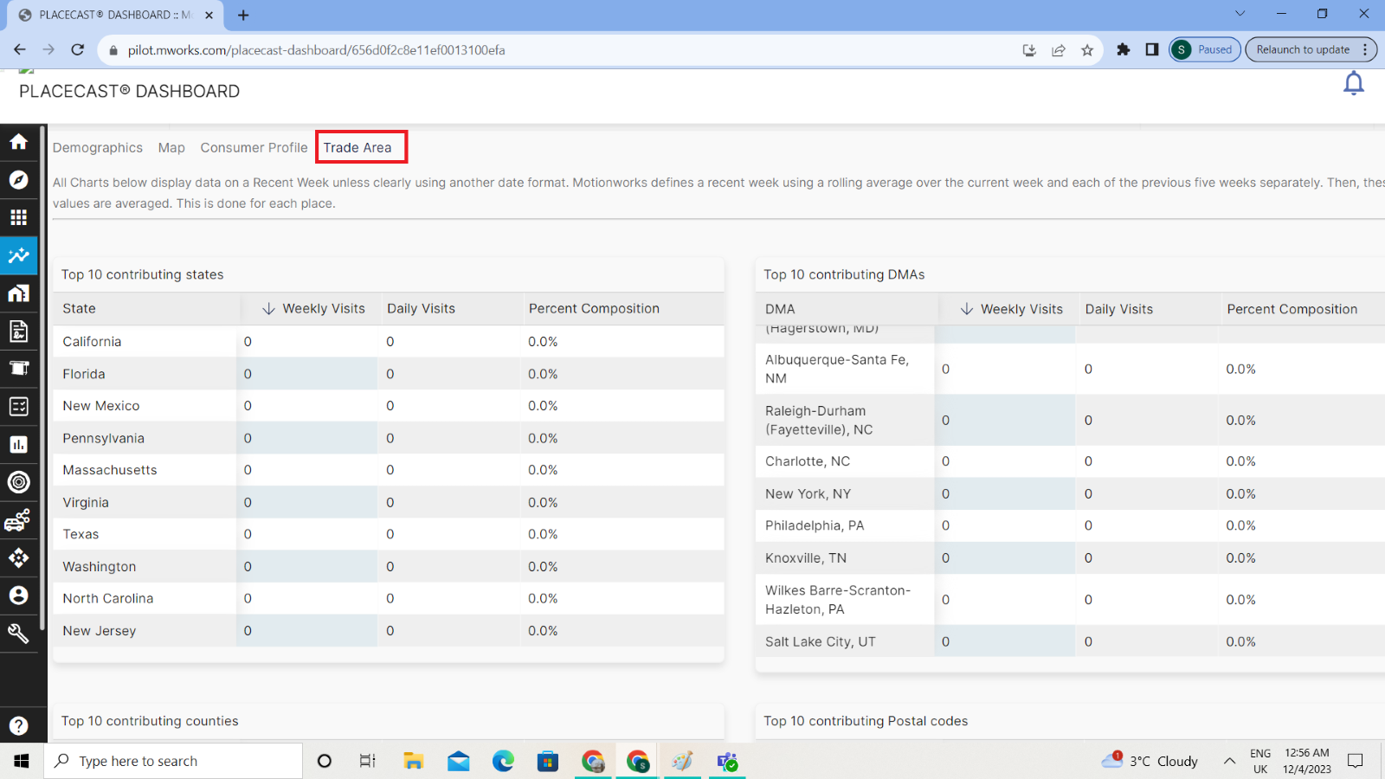This screenshot has width=1385, height=779.
Task: Open the Home icon in sidebar
Action: (19, 142)
